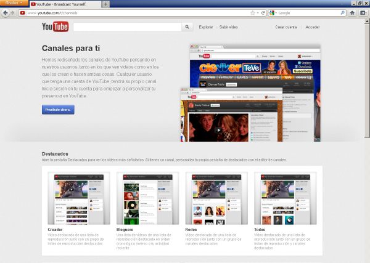Open the Creador layout thumbnail

79,198
